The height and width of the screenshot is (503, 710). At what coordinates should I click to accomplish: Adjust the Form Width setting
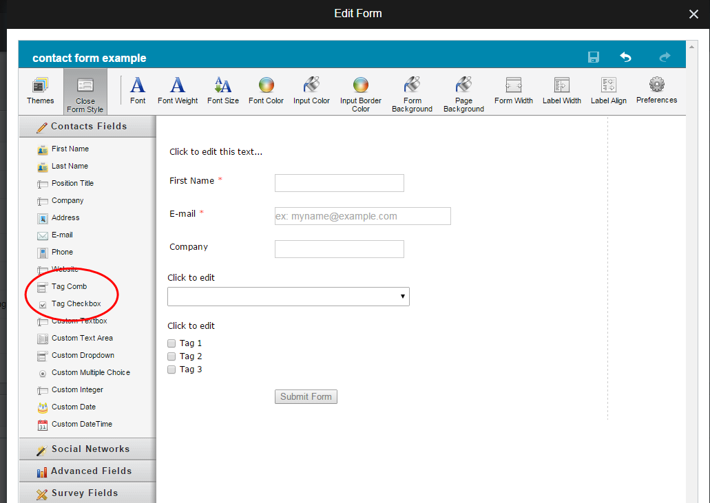(514, 92)
